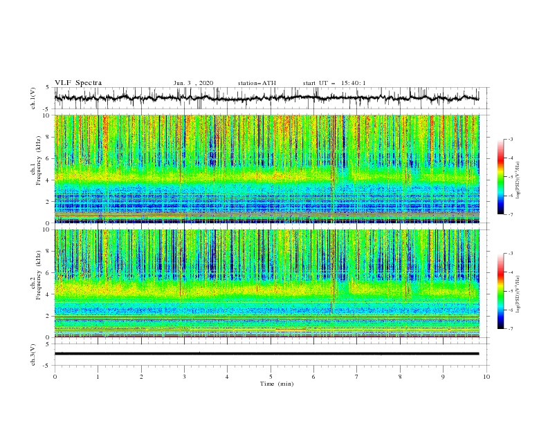Image resolution: width=548 pixels, height=423 pixels.
Task: Click the "6" kHz tick on the ch.2 axis
Action: (48, 273)
